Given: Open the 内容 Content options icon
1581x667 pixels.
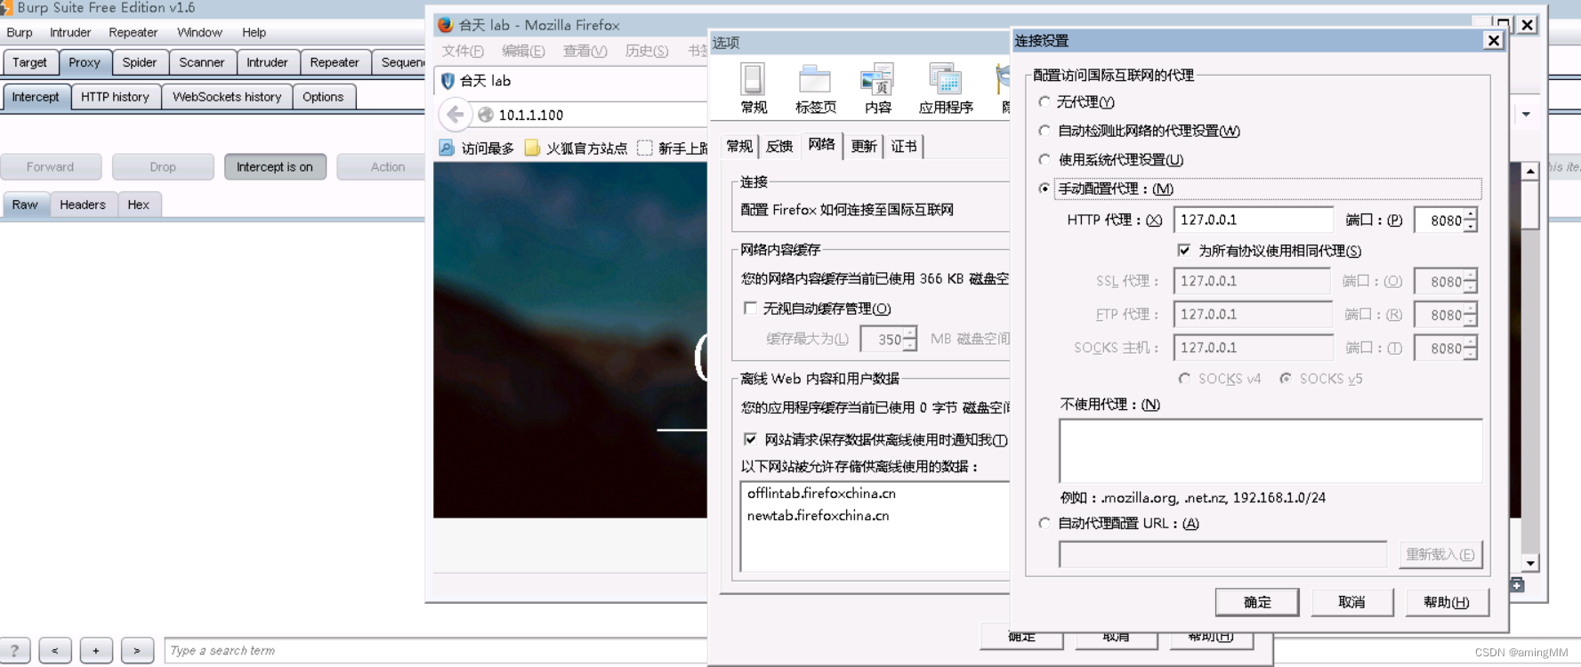Looking at the screenshot, I should tap(877, 88).
